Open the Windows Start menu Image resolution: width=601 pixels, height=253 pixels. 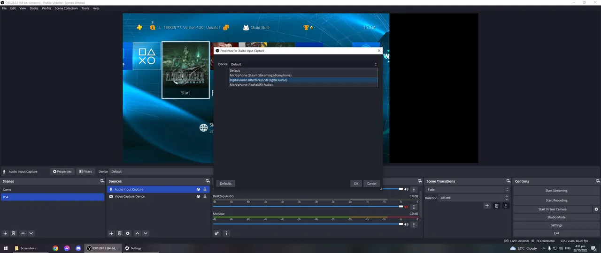[6, 248]
